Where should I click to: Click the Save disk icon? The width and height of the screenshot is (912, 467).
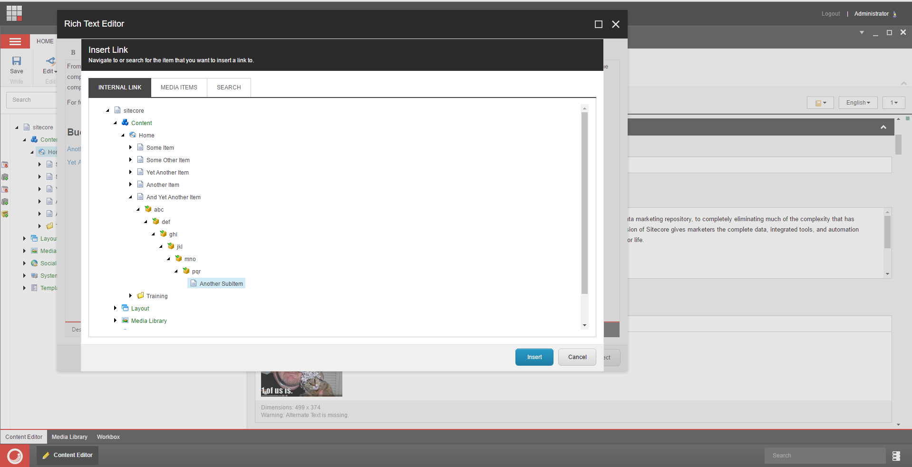tap(17, 61)
